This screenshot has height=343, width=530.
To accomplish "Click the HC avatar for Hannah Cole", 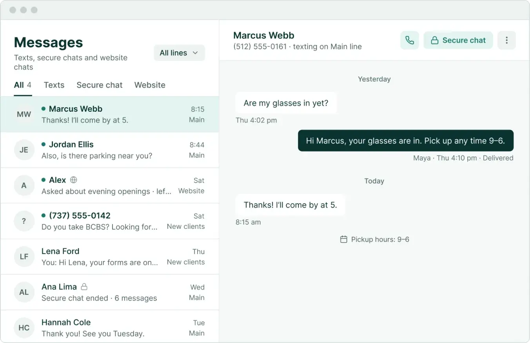I will pyautogui.click(x=24, y=328).
